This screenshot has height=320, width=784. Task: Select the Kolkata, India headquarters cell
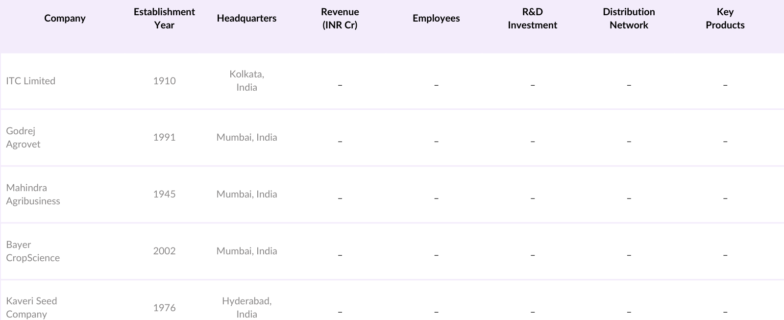click(246, 80)
